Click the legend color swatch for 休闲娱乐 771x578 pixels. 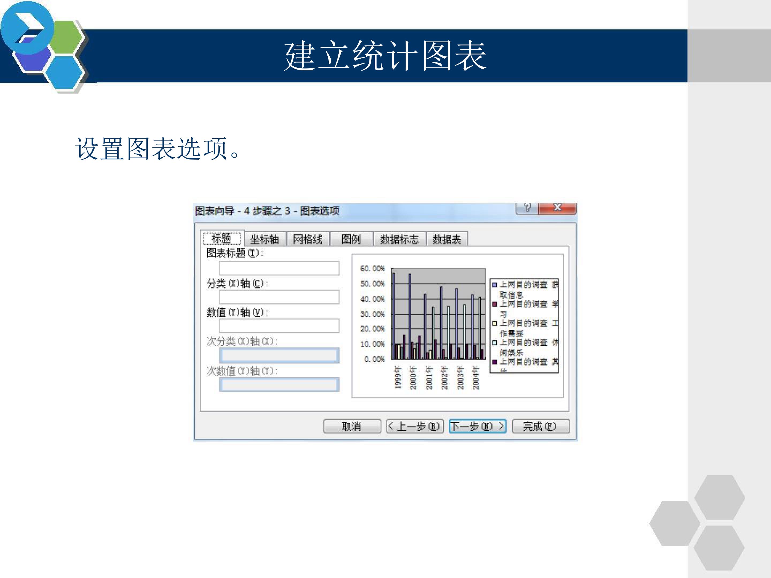coord(494,343)
